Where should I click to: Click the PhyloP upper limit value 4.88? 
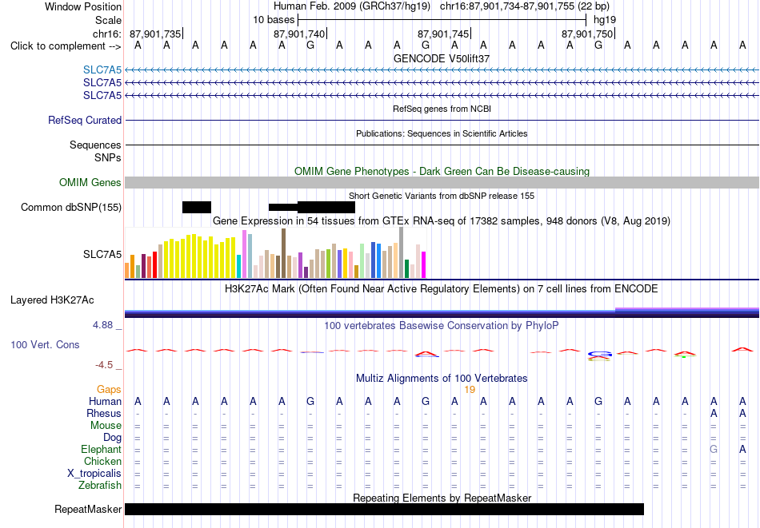[102, 325]
